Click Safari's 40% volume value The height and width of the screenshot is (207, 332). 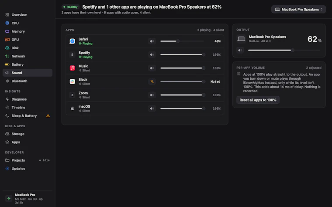tap(218, 41)
